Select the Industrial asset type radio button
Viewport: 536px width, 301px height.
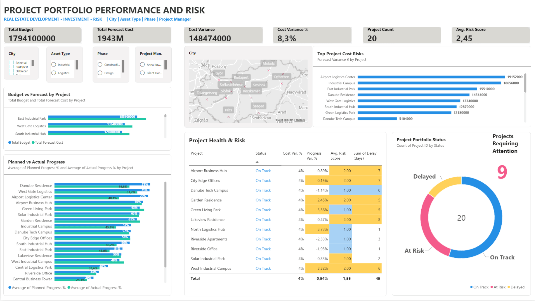click(x=54, y=65)
